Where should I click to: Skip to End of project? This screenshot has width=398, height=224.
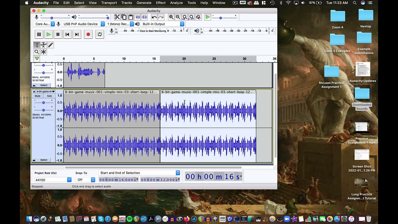[77, 34]
